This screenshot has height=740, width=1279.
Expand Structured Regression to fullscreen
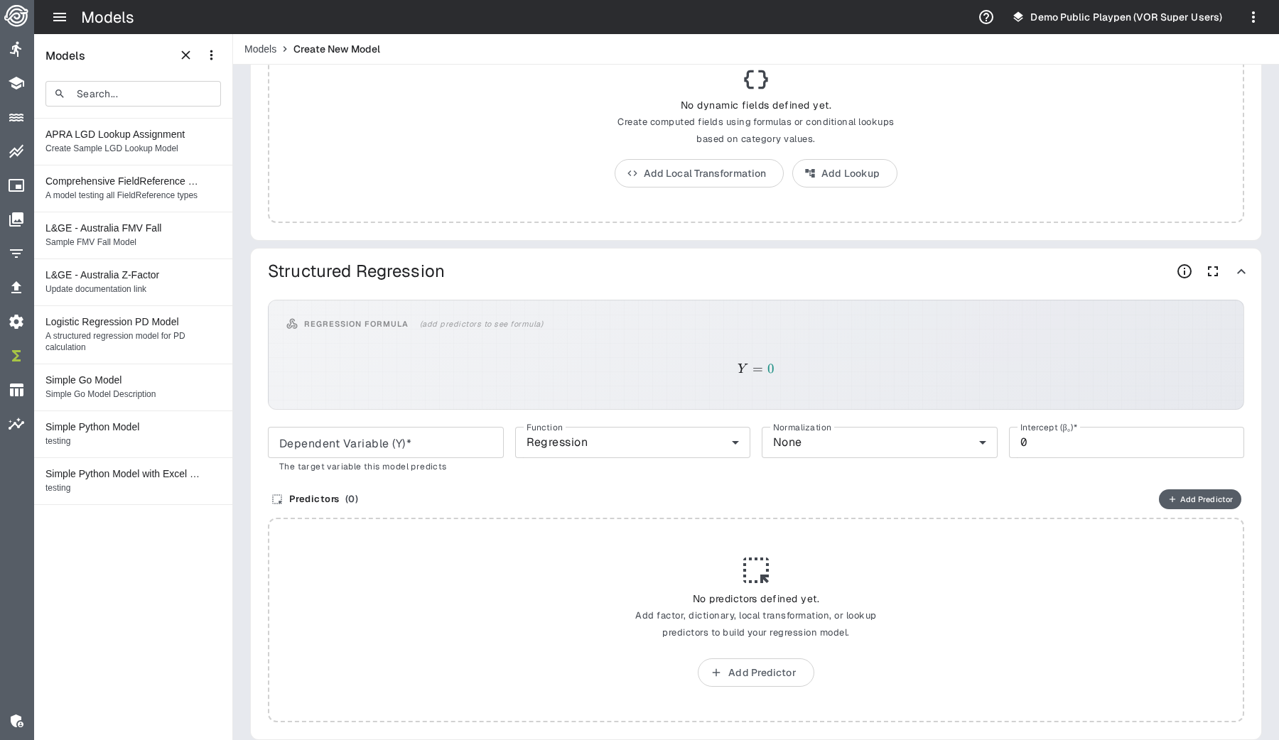pos(1213,271)
